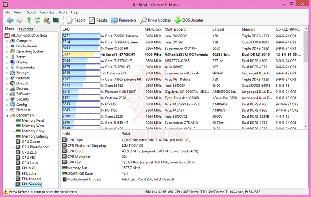Open the Report toolbar button
This screenshot has width=311, height=197.
click(x=76, y=20)
